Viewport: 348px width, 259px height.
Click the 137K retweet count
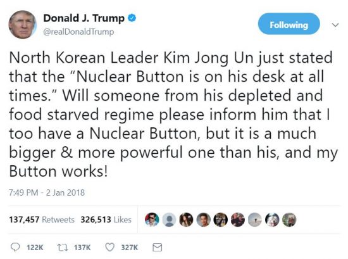pyautogui.click(x=82, y=247)
